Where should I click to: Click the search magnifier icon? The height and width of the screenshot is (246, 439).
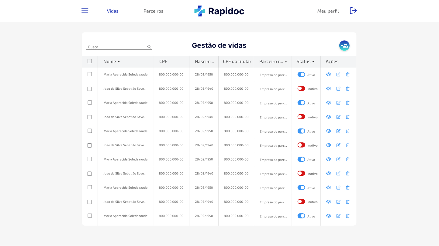click(149, 47)
